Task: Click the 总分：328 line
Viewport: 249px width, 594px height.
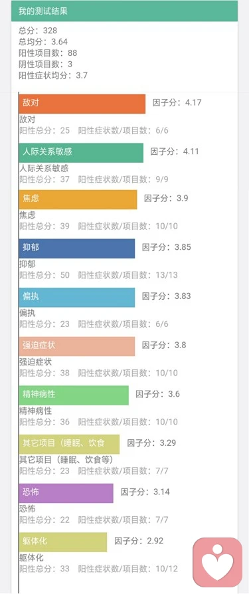Action: pos(38,31)
